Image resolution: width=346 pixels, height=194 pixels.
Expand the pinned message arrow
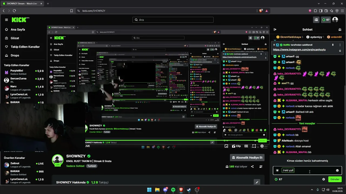point(340,50)
